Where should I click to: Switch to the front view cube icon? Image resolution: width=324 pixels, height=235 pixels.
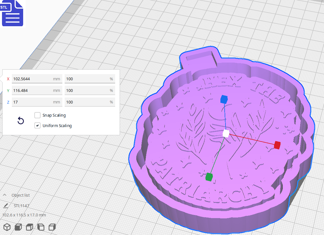18,227
